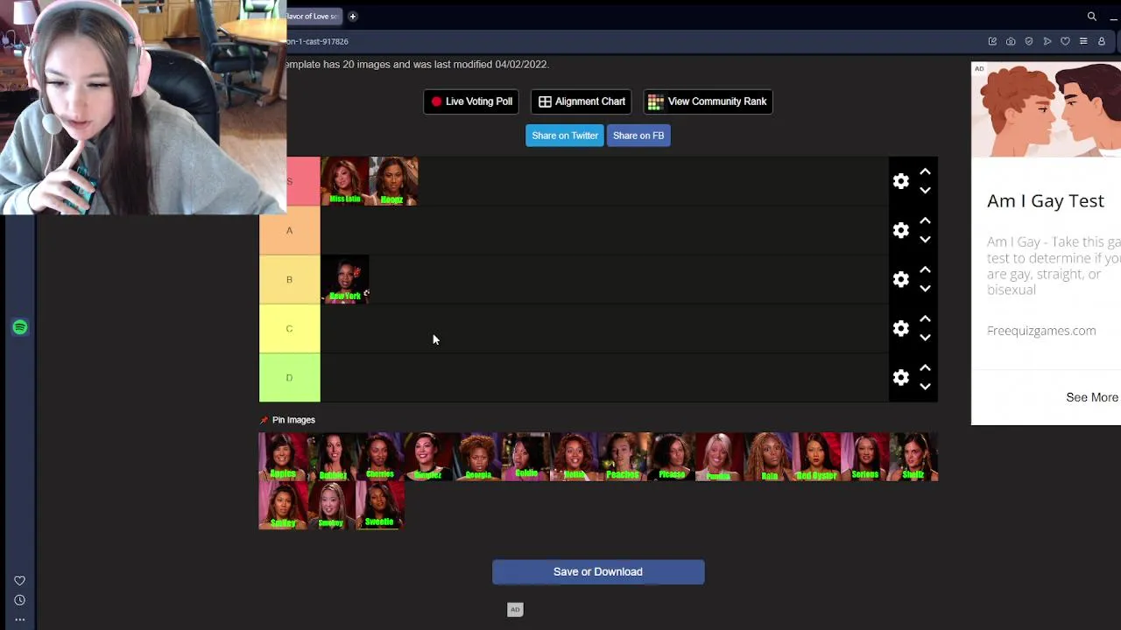Screen dimensions: 1121x630
Task: Open settings gear for the D tier row
Action: point(900,377)
